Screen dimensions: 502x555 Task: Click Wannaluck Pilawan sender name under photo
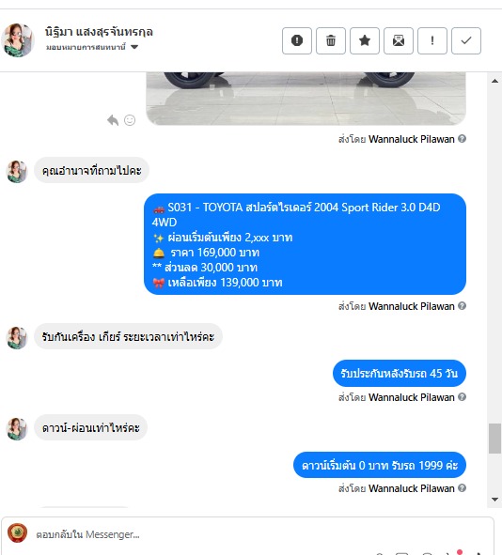coord(412,139)
